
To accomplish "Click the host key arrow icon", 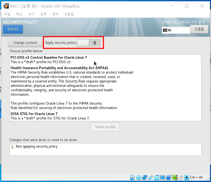I will pyautogui.click(x=186, y=177).
